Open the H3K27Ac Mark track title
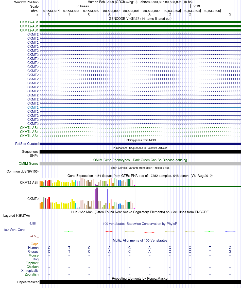 (140, 212)
